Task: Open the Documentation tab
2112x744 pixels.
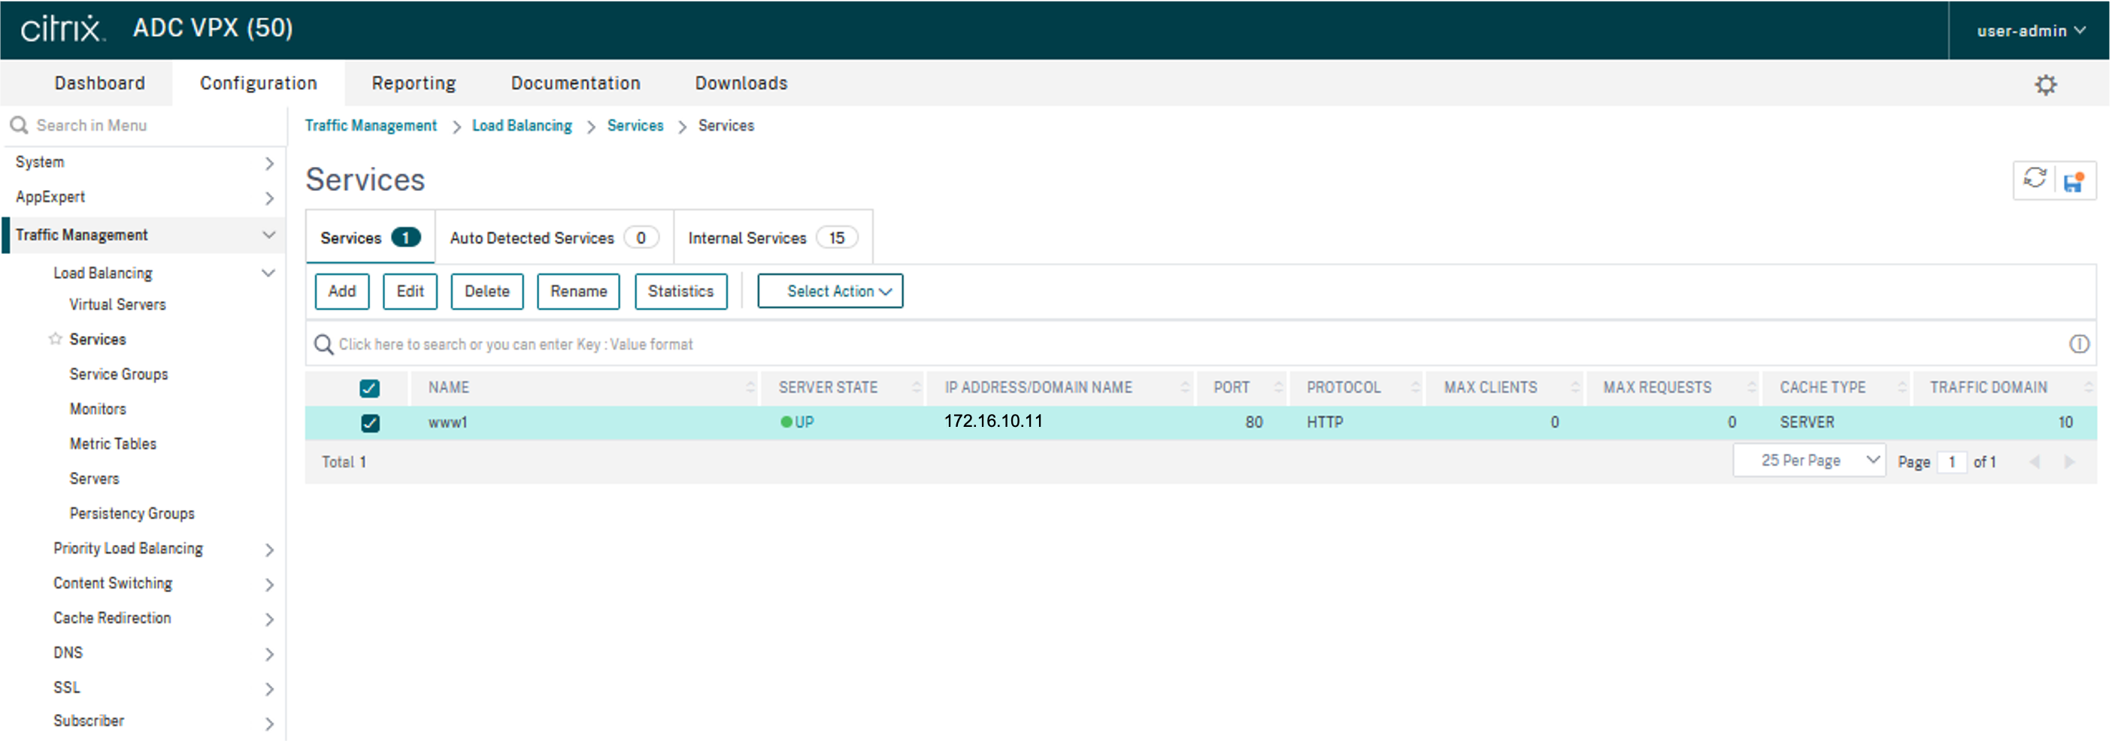Action: pos(575,83)
